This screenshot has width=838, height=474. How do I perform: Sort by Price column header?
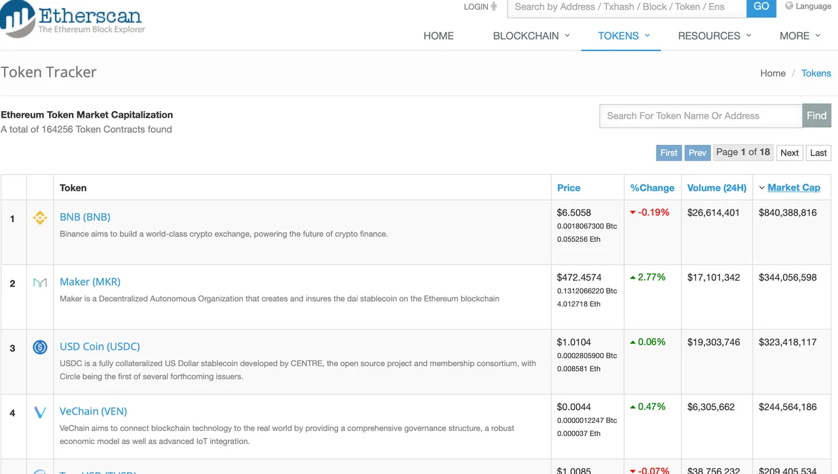pos(568,188)
